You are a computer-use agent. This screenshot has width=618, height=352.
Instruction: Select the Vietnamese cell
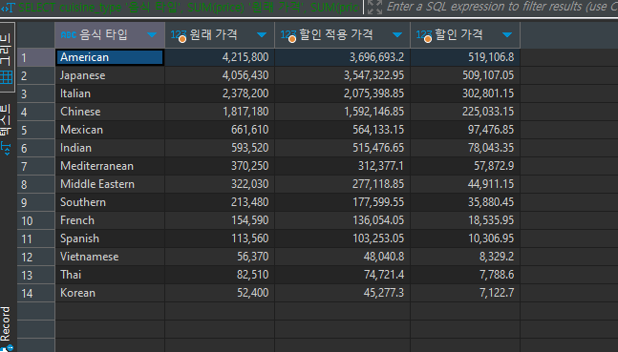[110, 257]
